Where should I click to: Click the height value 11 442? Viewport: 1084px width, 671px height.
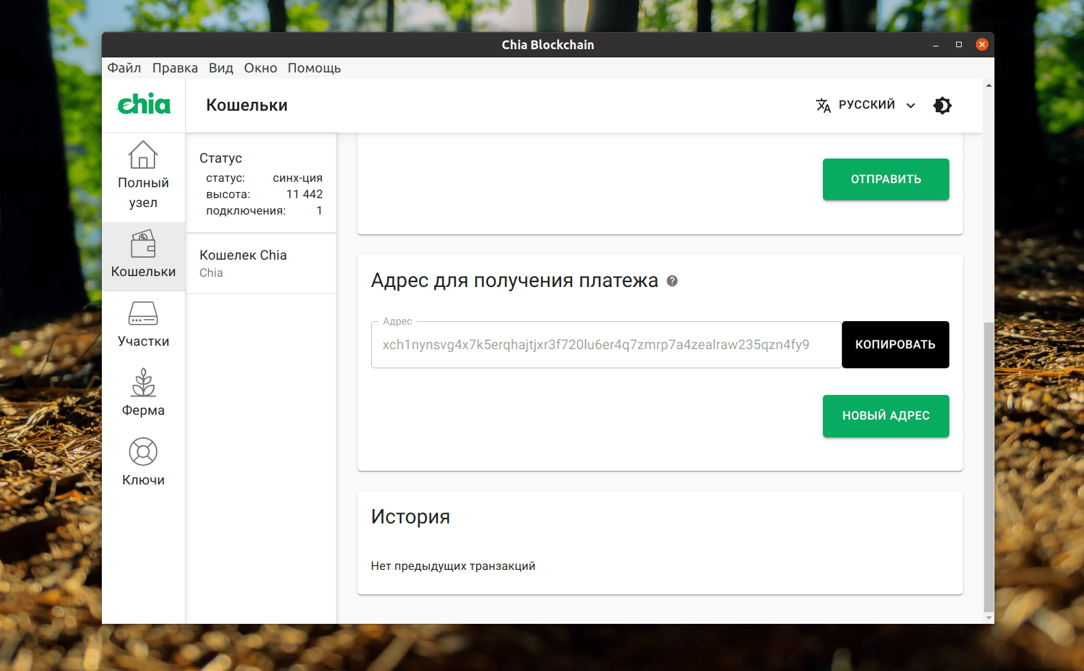coord(304,194)
